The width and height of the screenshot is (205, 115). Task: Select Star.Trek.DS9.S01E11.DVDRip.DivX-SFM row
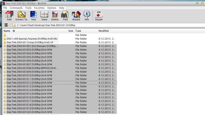pyautogui.click(x=60, y=79)
